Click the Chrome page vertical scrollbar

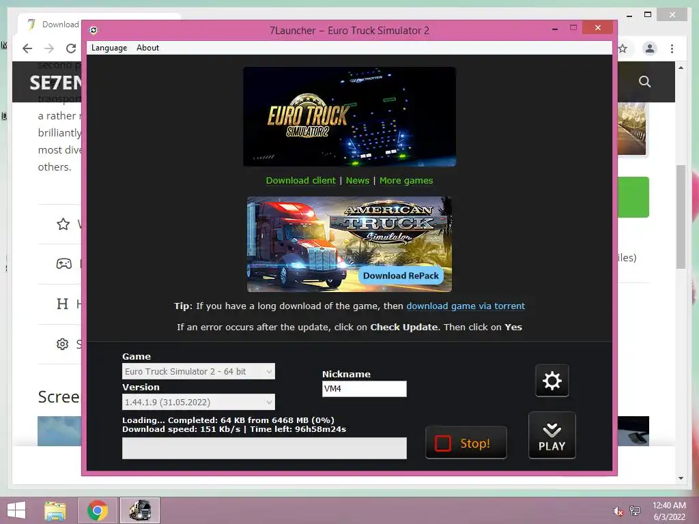click(681, 217)
